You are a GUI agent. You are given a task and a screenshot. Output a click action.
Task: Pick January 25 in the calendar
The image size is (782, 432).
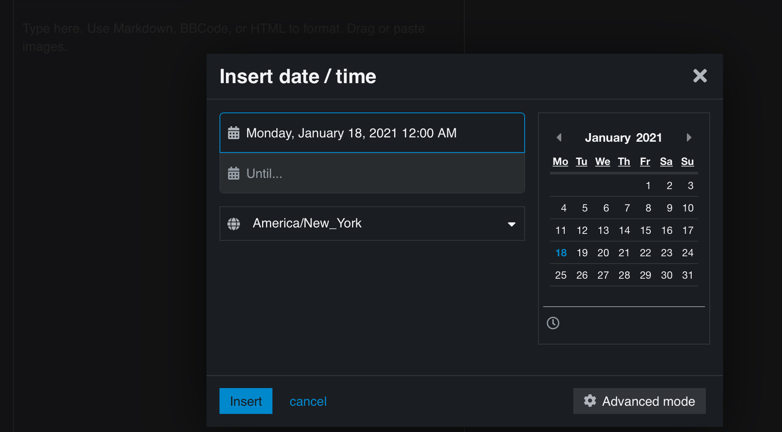(561, 275)
